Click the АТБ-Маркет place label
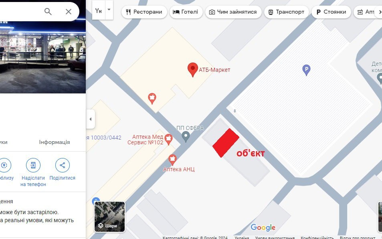This screenshot has height=239, width=382. pos(214,70)
